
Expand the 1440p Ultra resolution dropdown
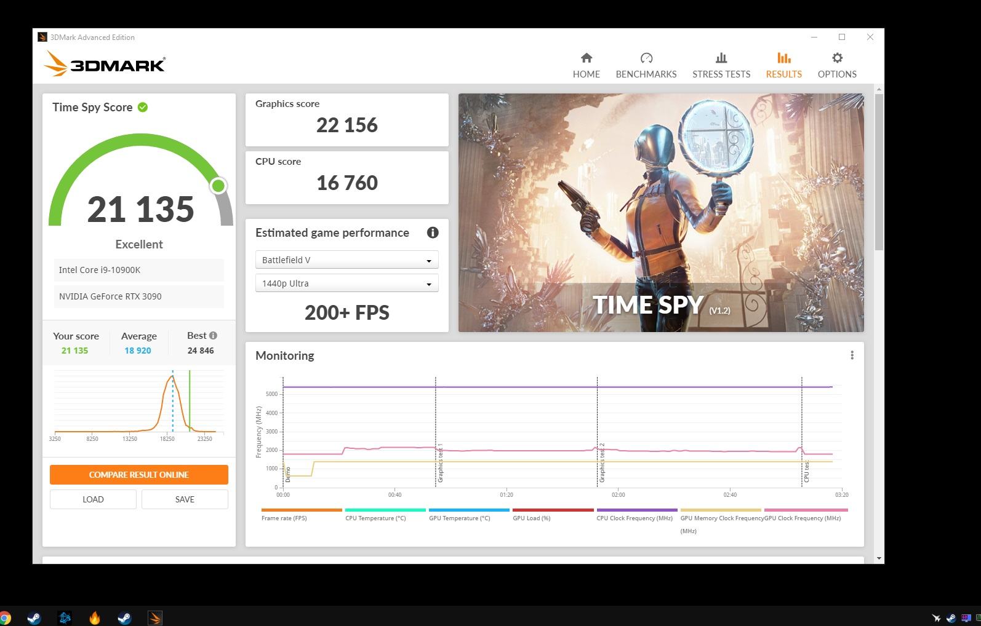(346, 283)
